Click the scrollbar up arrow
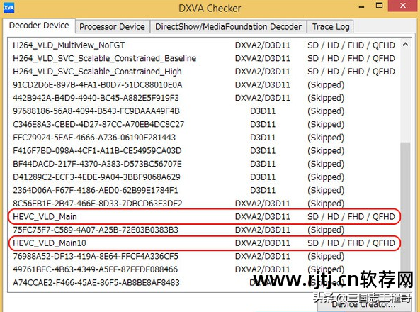Image resolution: width=420 pixels, height=312 pixels. tap(405, 45)
